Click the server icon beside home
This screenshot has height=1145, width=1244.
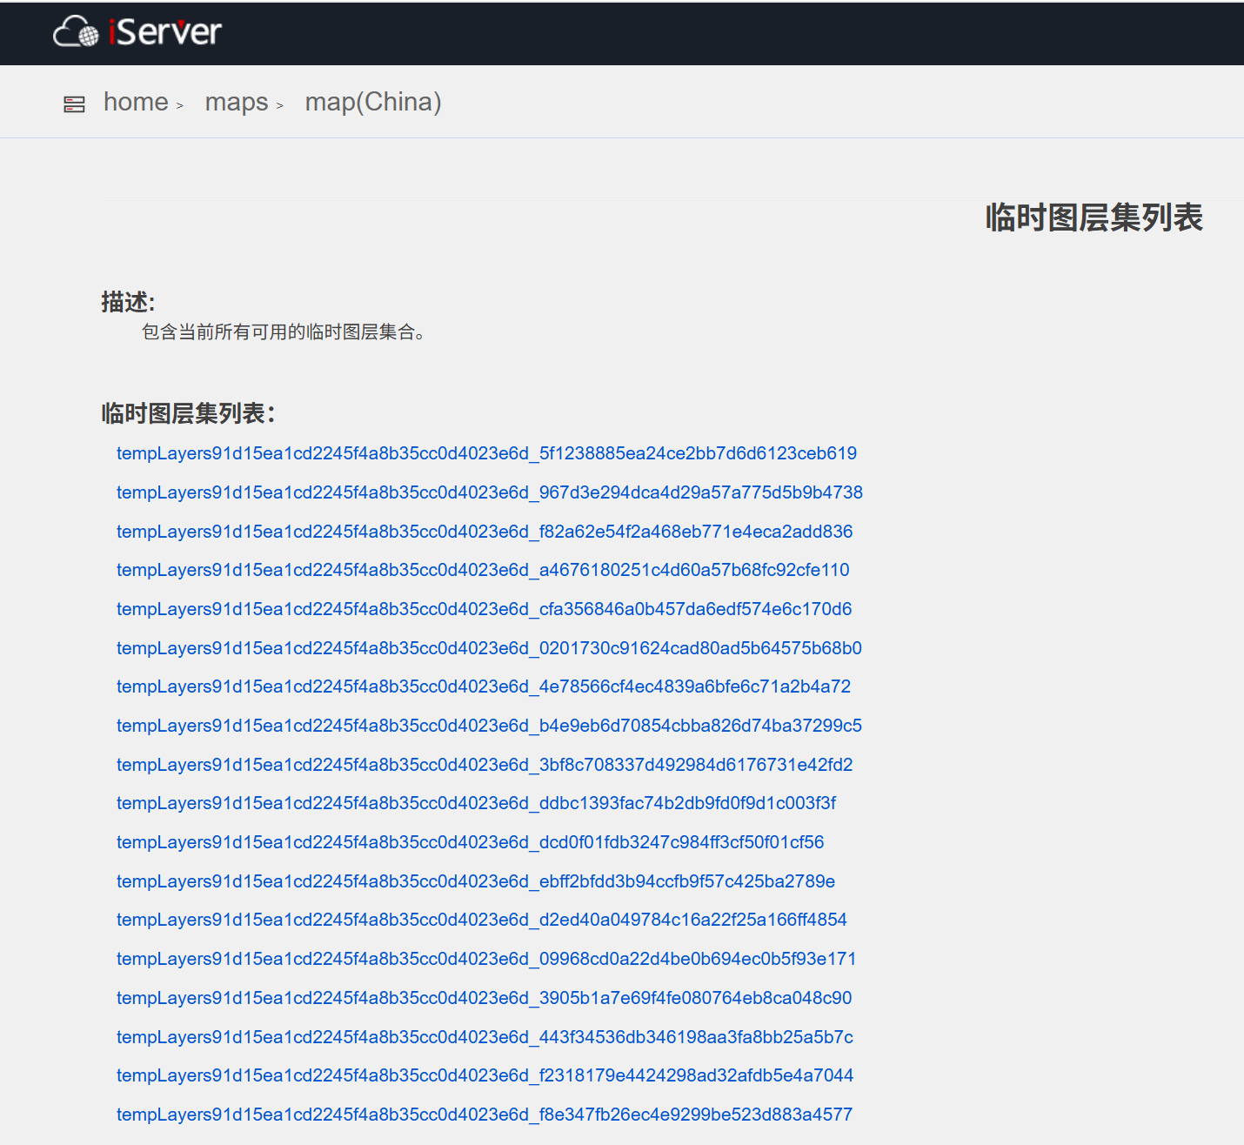coord(75,104)
